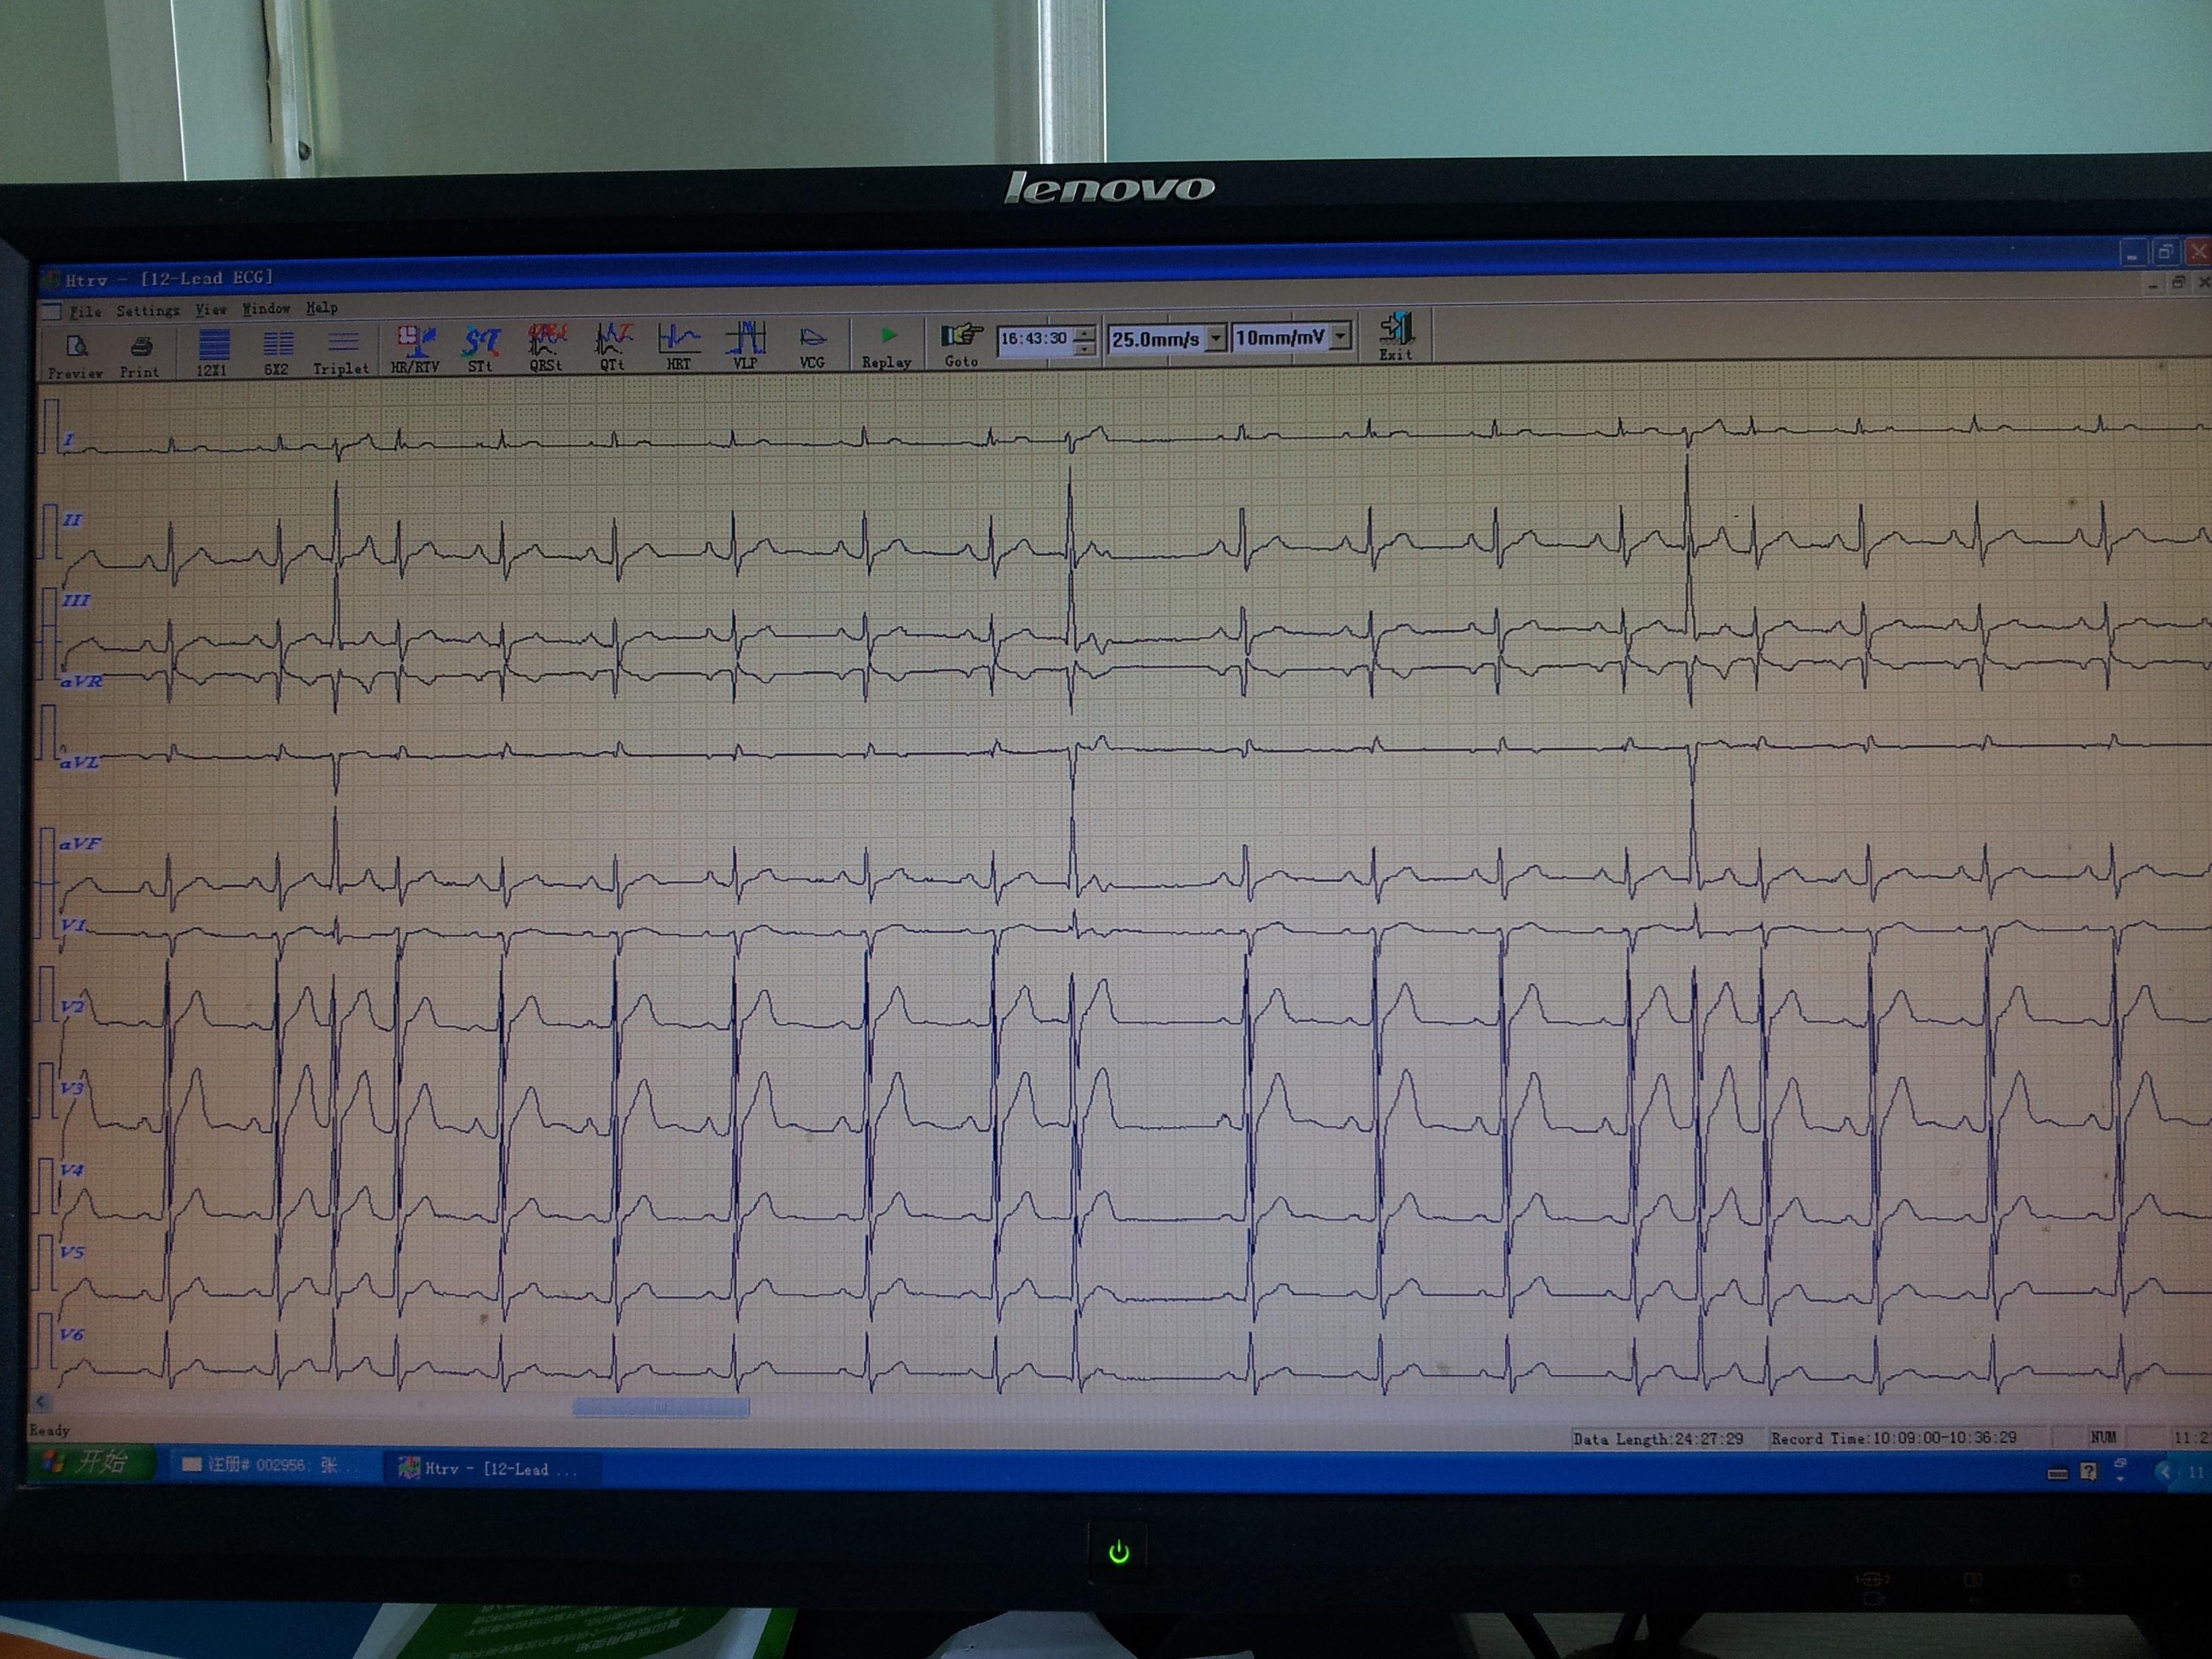This screenshot has height=1659, width=2212.
Task: Click the Data Length status text
Action: pyautogui.click(x=1658, y=1439)
